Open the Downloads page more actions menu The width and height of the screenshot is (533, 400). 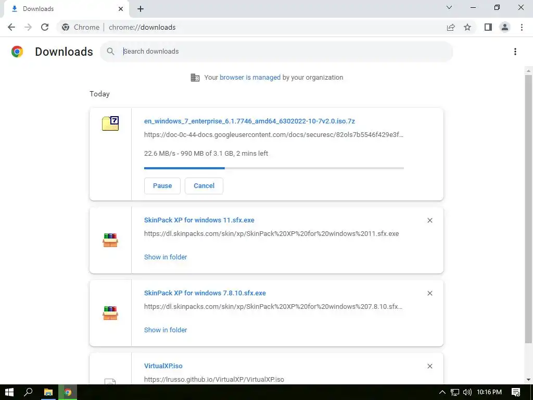(x=515, y=52)
